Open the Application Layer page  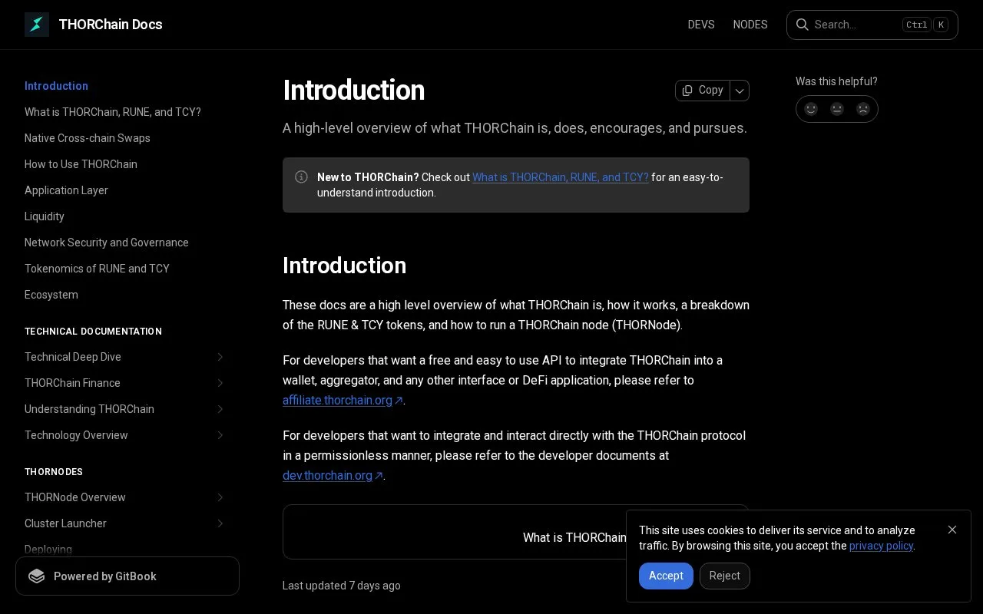pos(66,190)
